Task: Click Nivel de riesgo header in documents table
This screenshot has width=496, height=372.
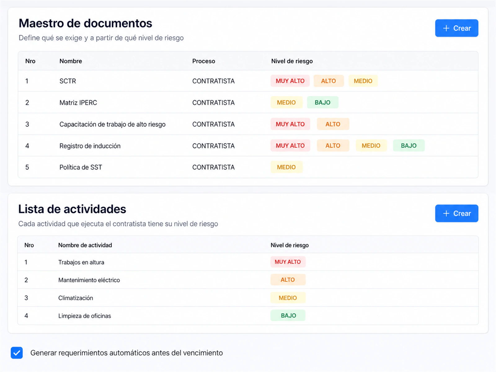Action: click(292, 61)
